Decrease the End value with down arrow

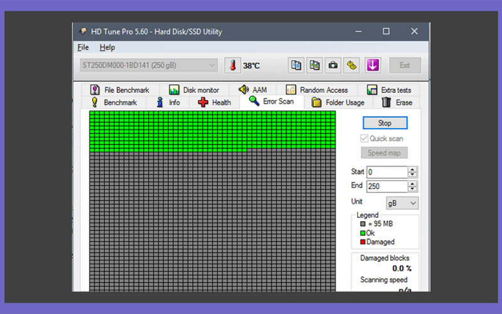pyautogui.click(x=412, y=189)
